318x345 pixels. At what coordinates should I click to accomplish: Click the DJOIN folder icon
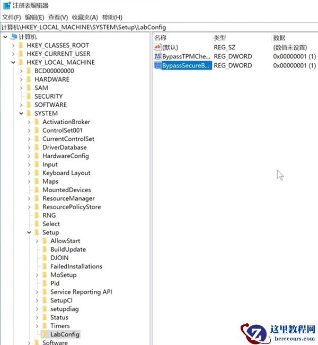click(x=45, y=258)
